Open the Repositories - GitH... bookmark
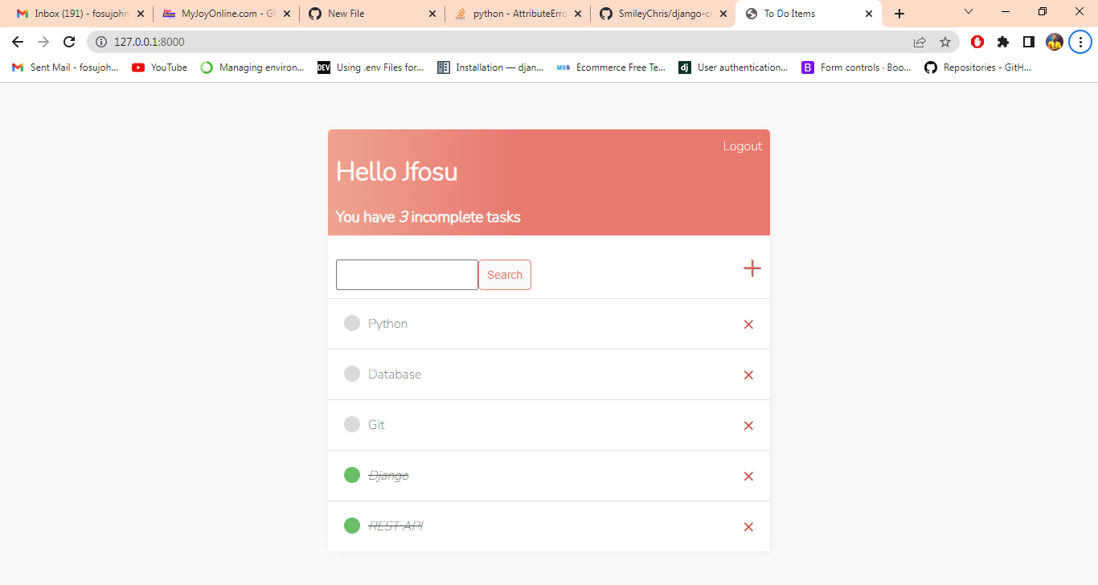The width and height of the screenshot is (1098, 585). 977,67
